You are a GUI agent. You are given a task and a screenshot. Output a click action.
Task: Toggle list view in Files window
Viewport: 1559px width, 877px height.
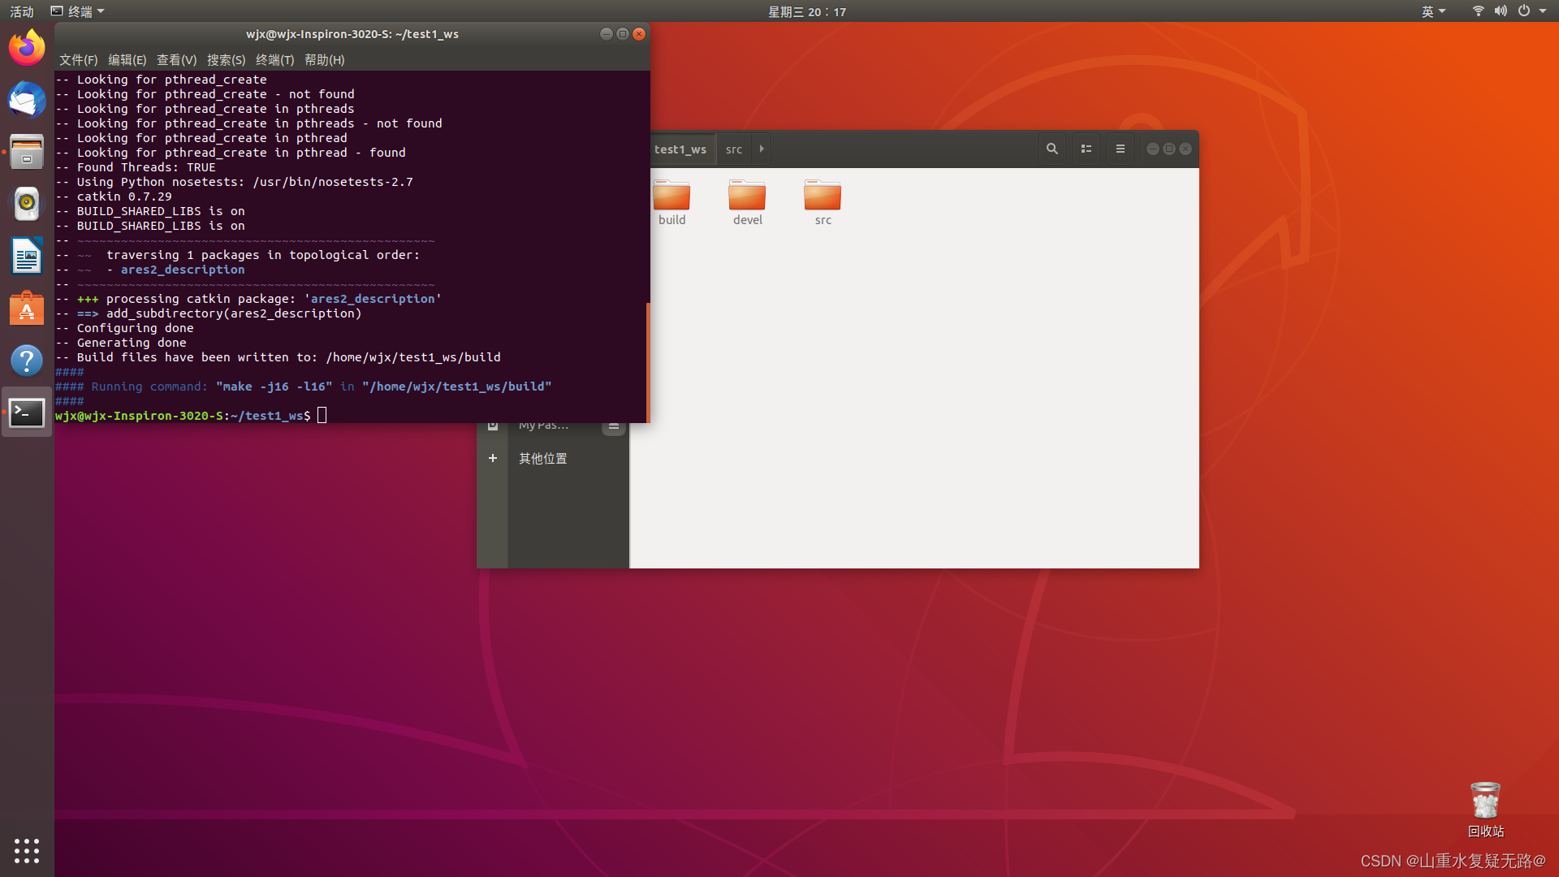[x=1086, y=149]
